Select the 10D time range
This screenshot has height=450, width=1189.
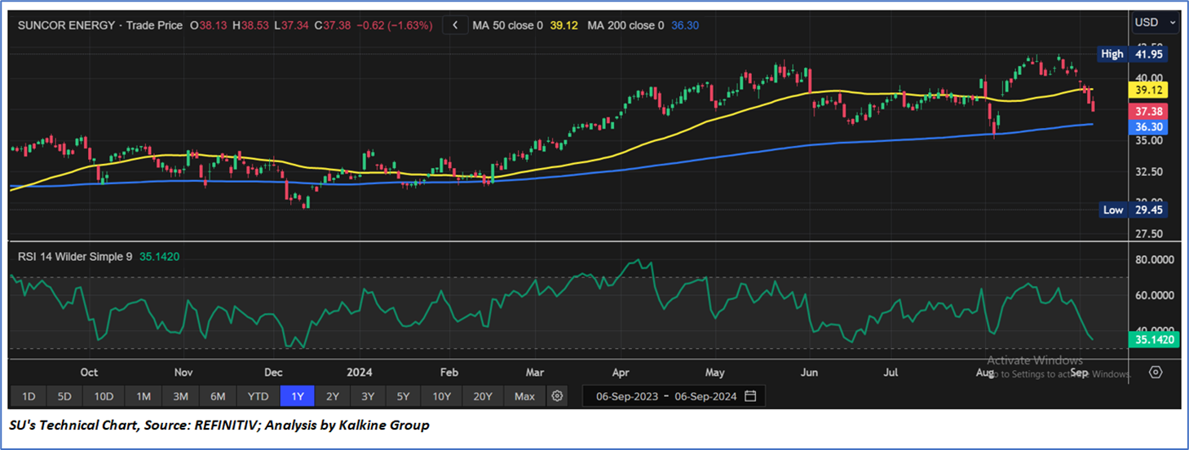[104, 396]
